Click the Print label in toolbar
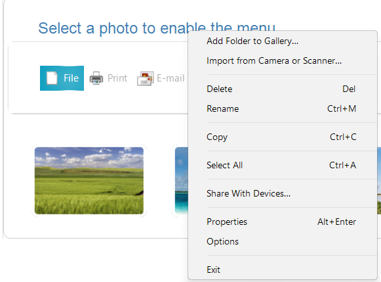Image resolution: width=381 pixels, height=282 pixels. point(117,78)
